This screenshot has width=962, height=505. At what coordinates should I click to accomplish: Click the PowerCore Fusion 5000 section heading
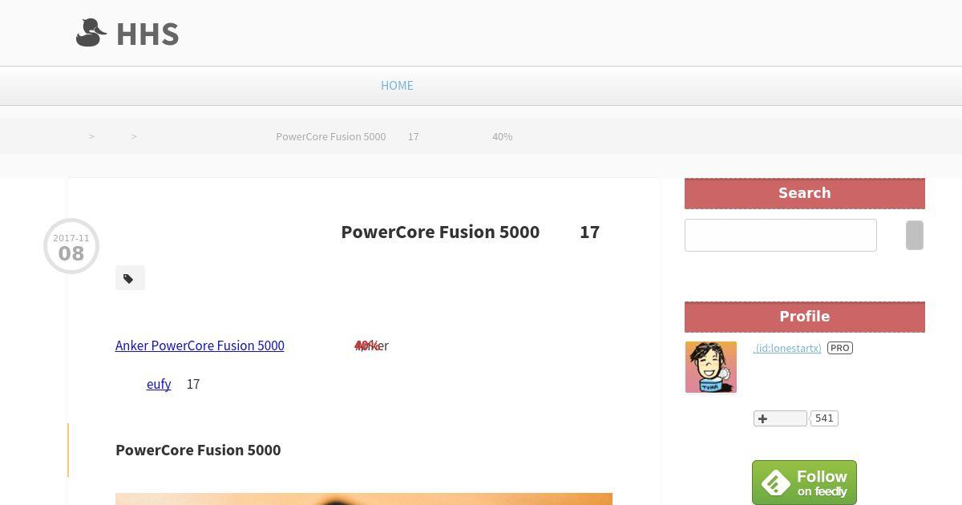click(x=198, y=450)
